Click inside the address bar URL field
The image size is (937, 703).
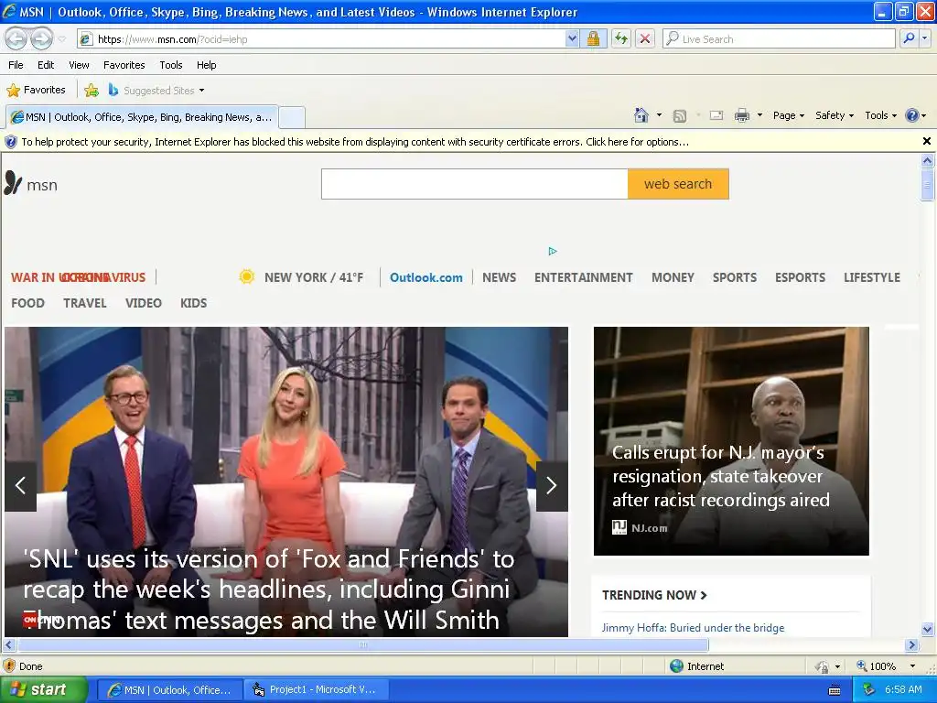[x=328, y=38]
